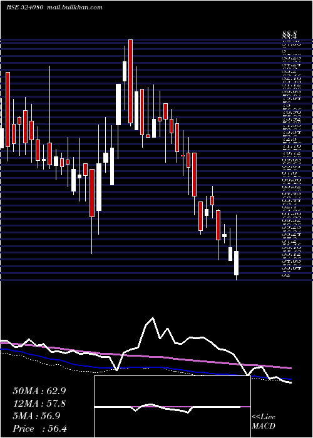Click the 'Price : 56.4' value
Viewport: 313px width, 438px height.
coord(39,429)
